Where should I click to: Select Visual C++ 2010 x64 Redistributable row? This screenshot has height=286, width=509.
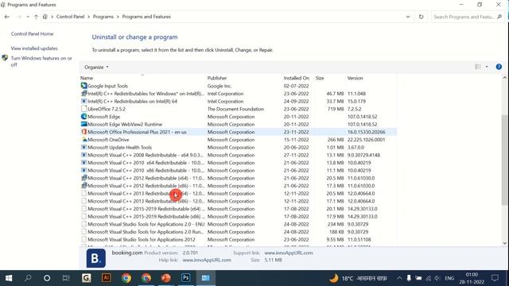point(239,163)
